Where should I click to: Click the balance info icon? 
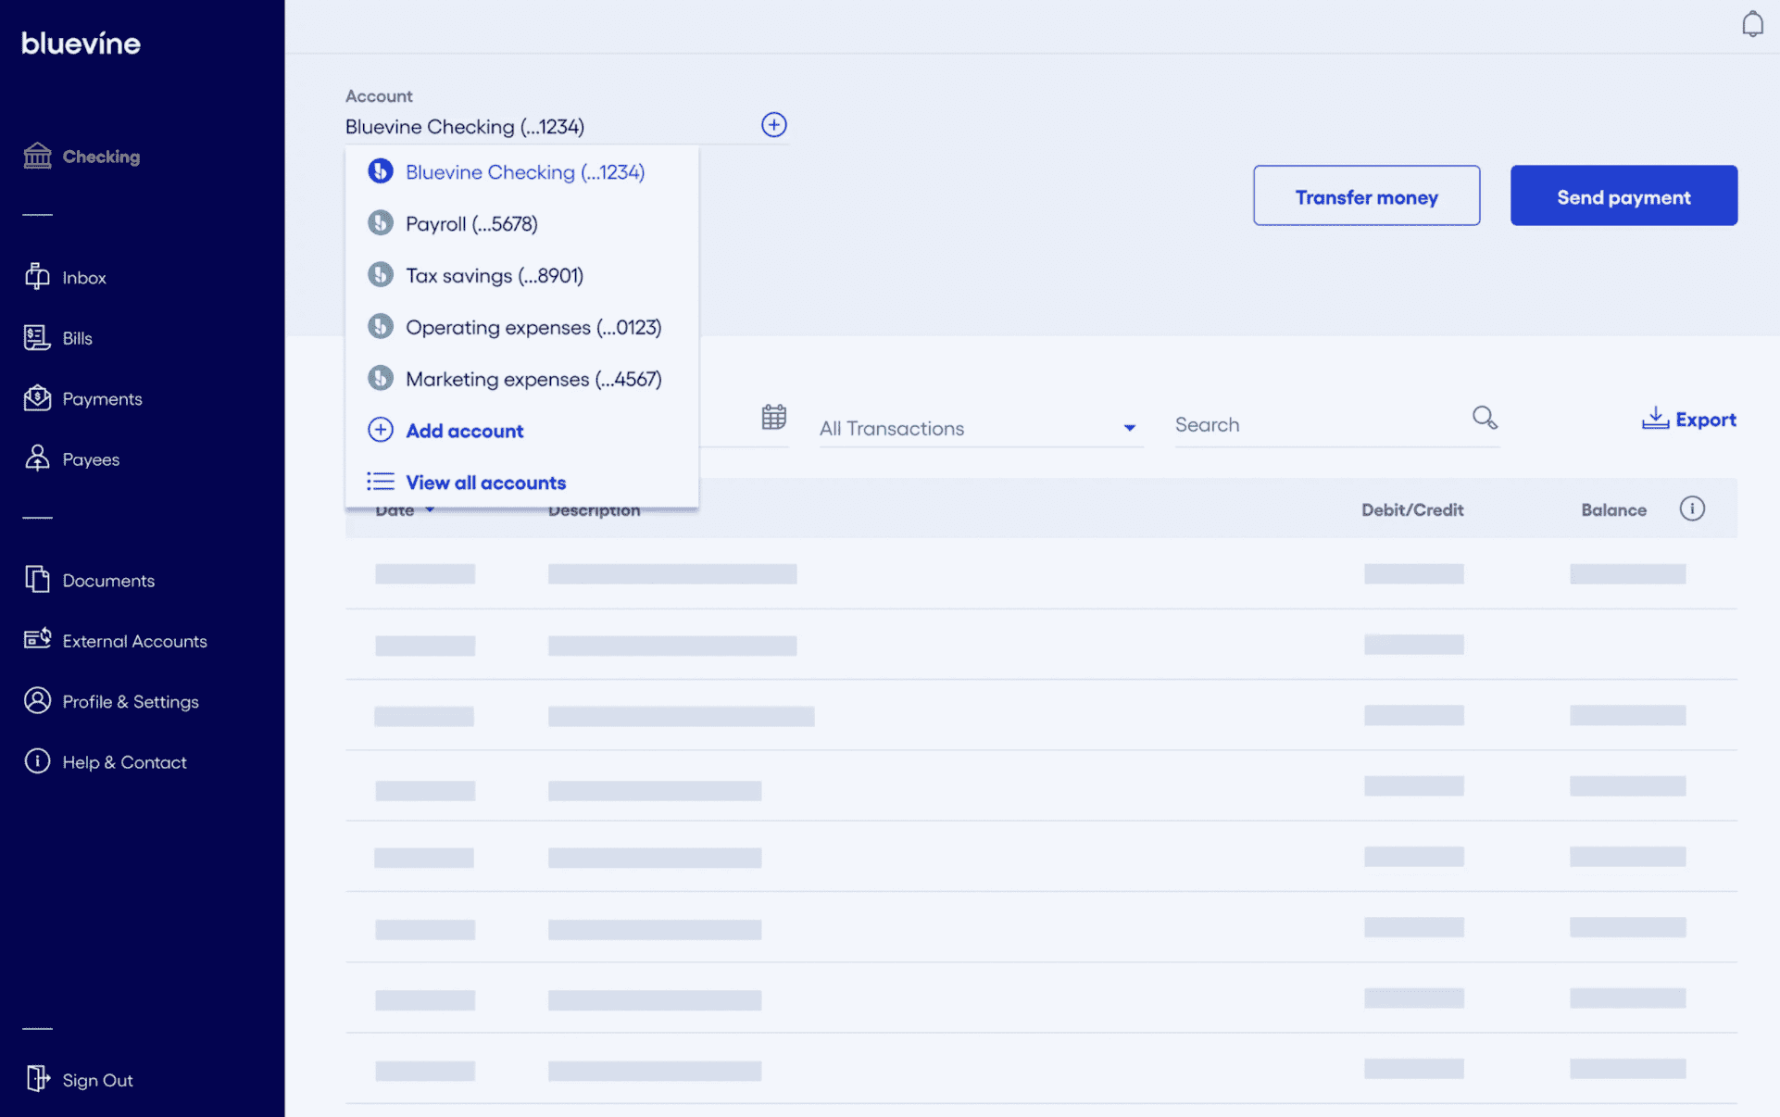[x=1691, y=508]
